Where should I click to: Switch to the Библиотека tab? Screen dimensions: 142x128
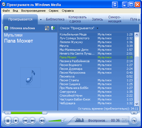pos(55,19)
